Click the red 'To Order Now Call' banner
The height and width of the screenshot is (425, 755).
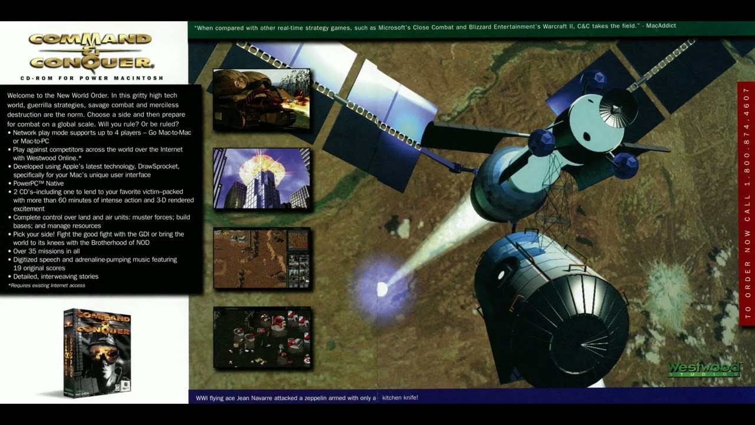tap(746, 203)
